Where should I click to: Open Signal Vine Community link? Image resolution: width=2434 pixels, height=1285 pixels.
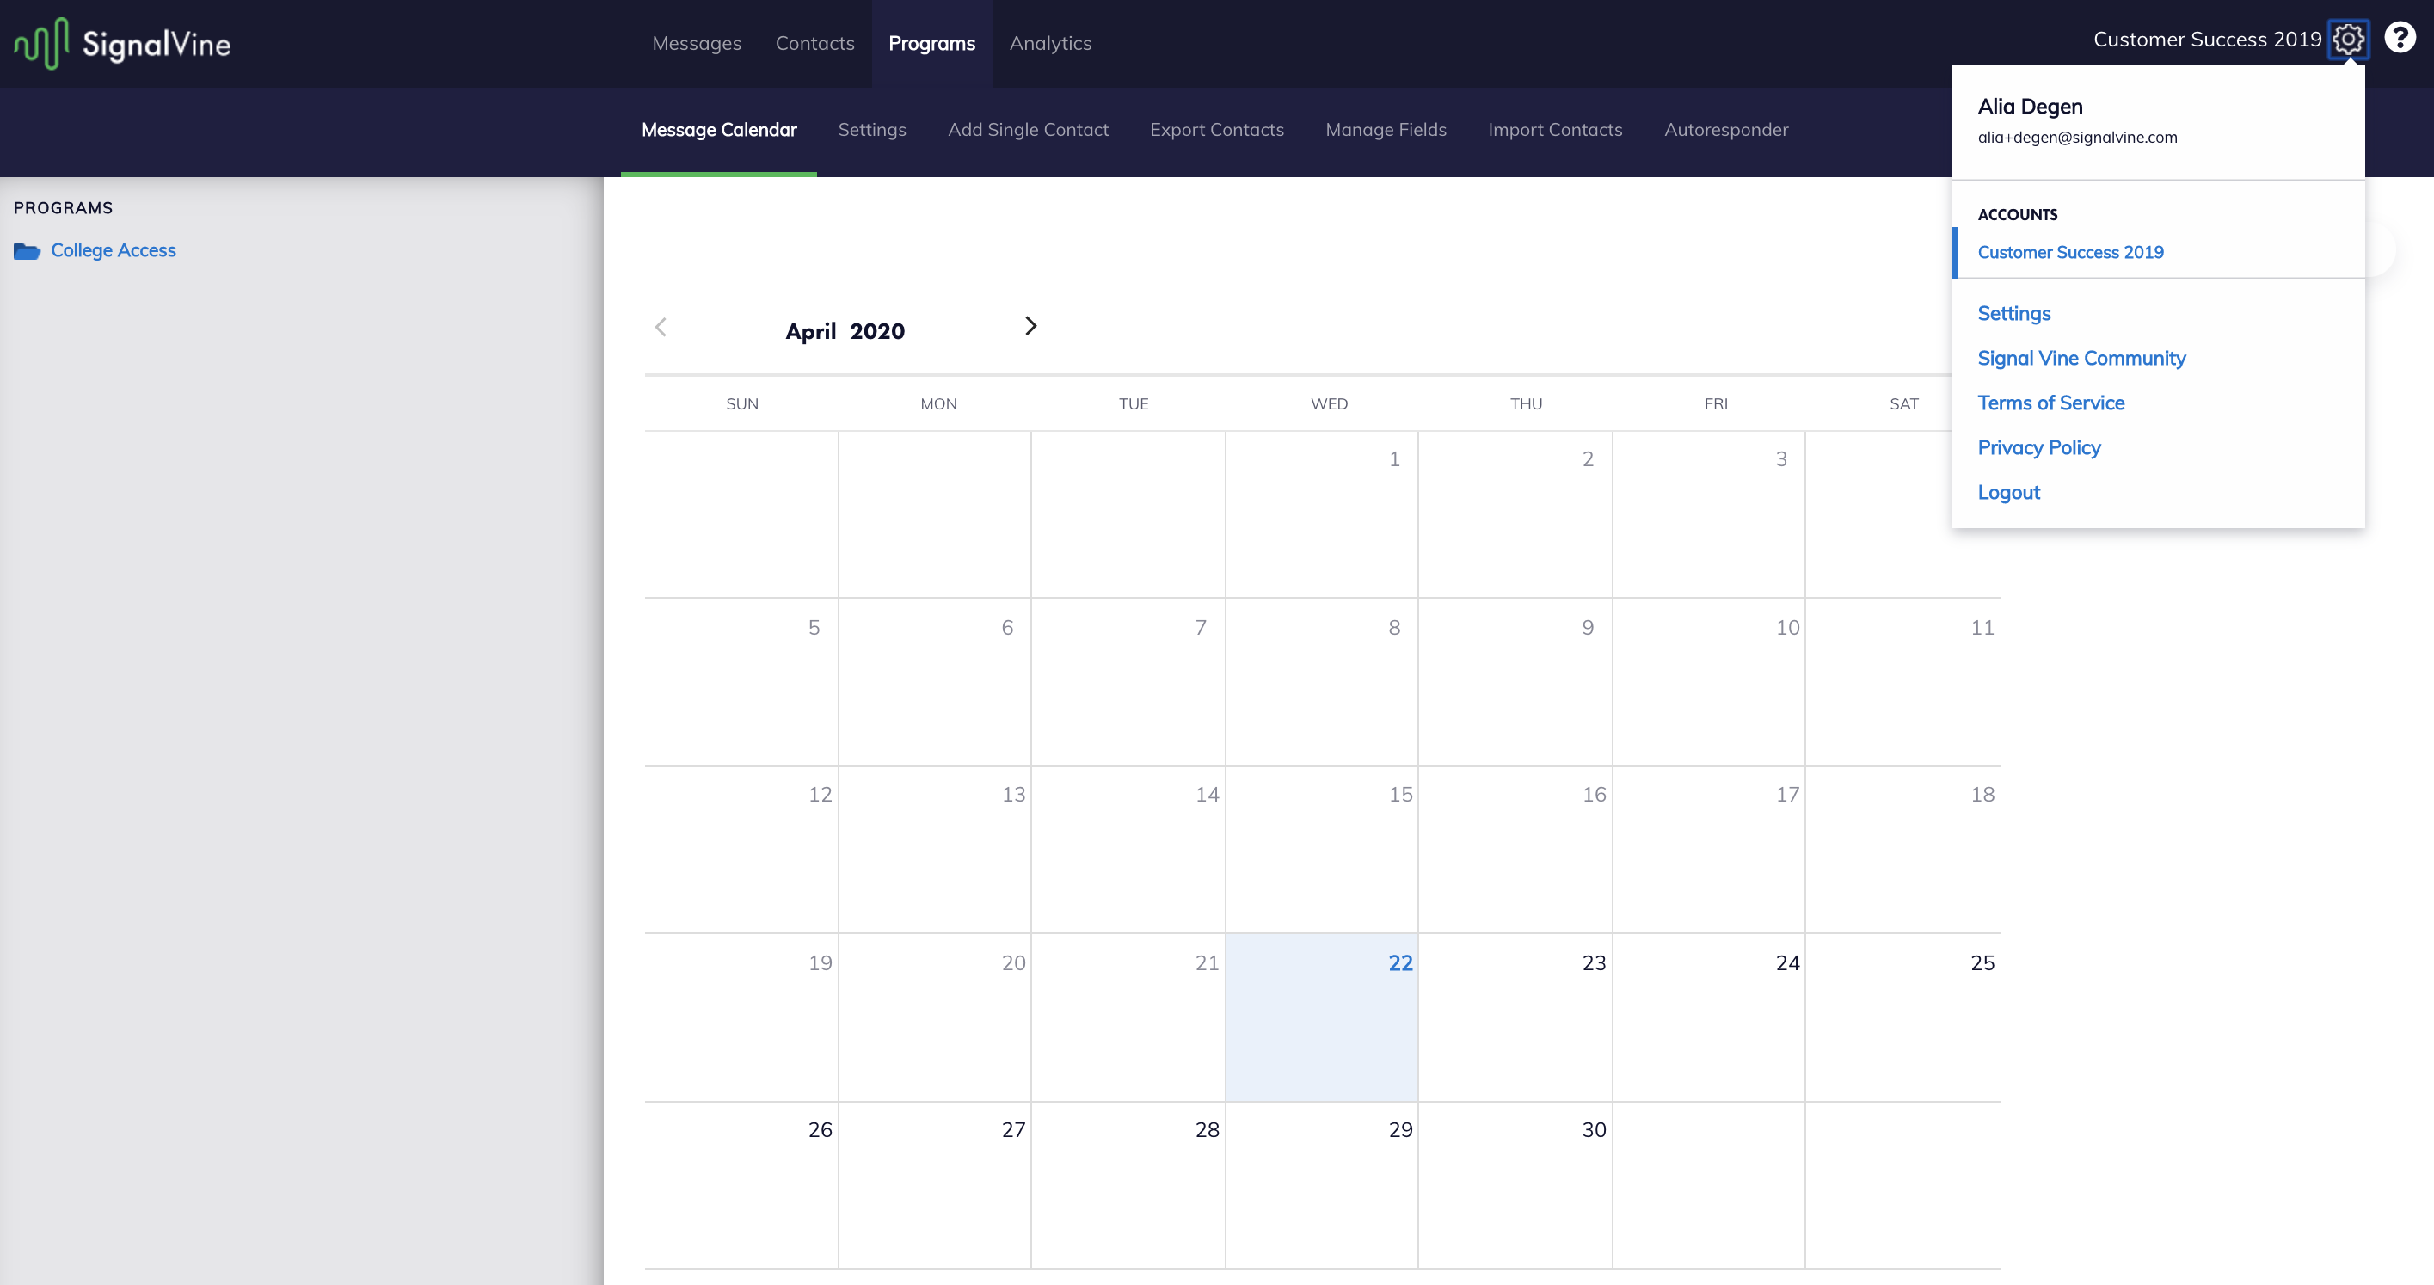pos(2081,358)
